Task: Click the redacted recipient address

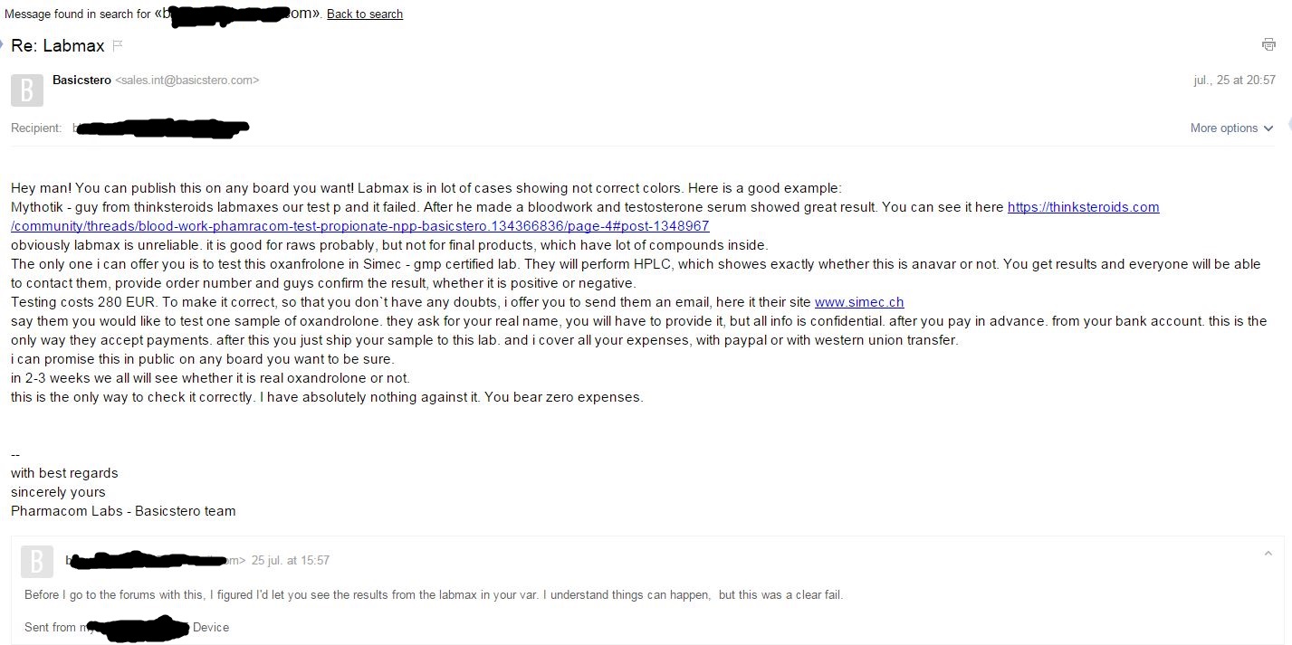Action: pyautogui.click(x=161, y=128)
